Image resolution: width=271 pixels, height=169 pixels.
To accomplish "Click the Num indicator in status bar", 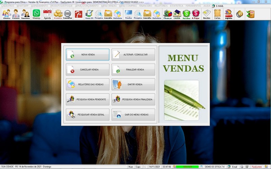I will click(x=131, y=167).
